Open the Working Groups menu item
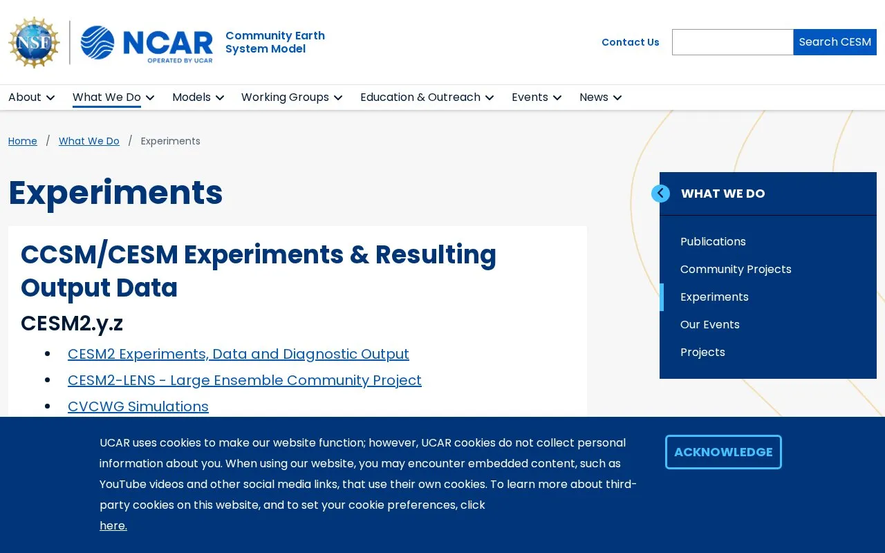This screenshot has height=553, width=885. 285,97
